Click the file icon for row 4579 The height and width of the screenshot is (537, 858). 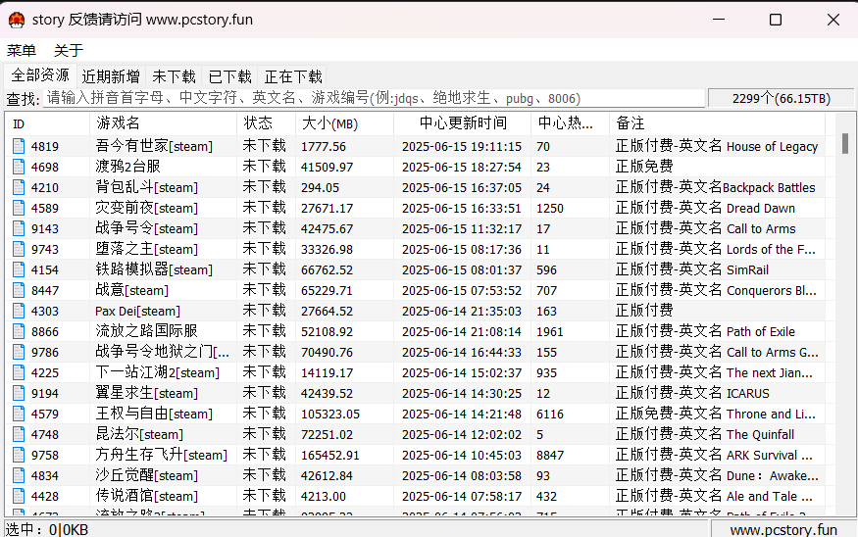click(x=19, y=414)
